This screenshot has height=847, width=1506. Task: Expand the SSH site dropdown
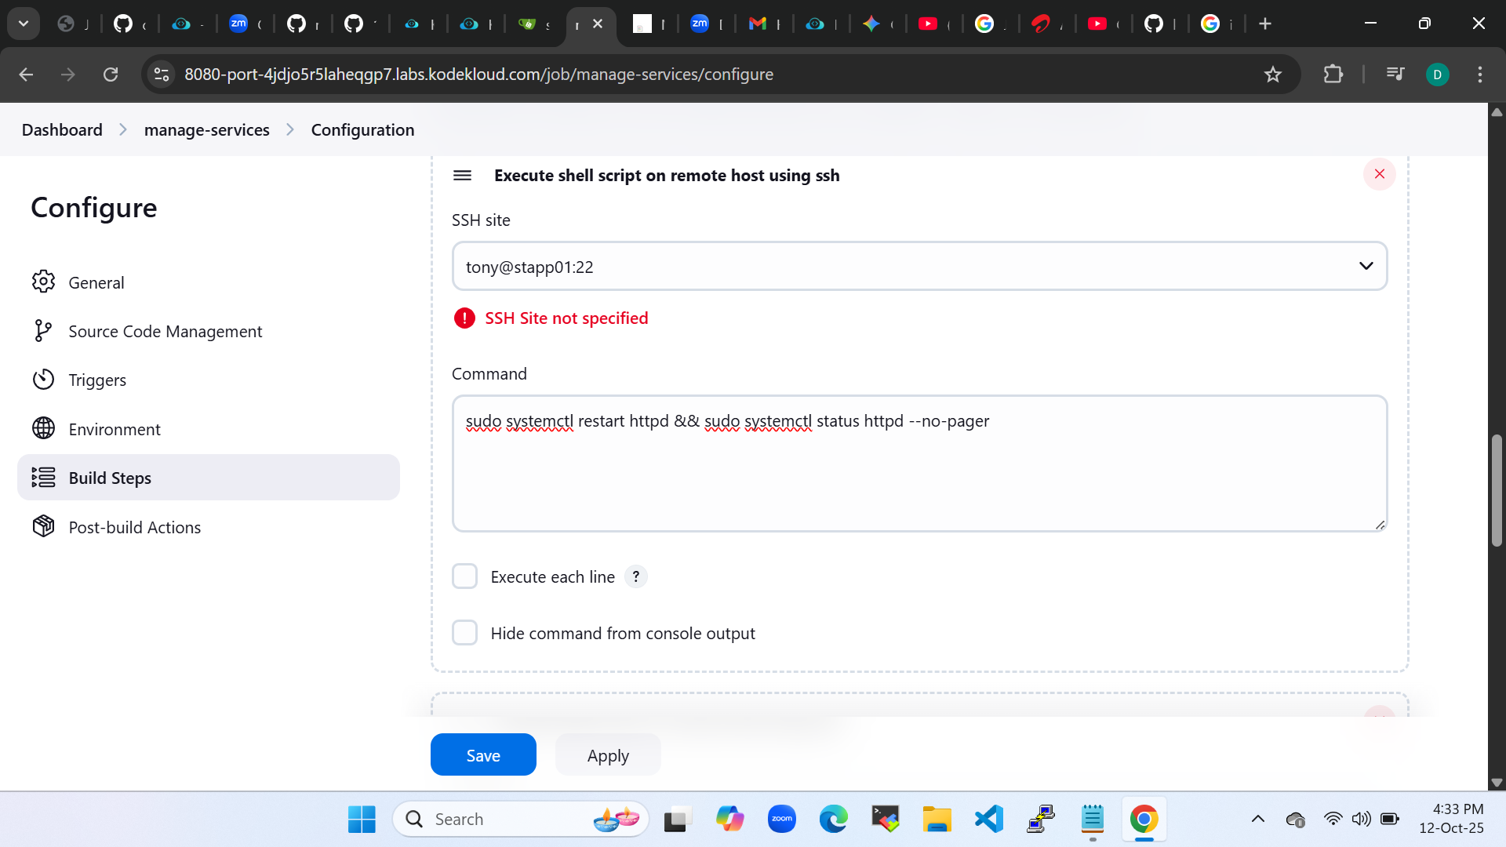(x=1365, y=267)
